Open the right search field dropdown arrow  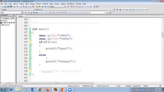tap(105, 13)
